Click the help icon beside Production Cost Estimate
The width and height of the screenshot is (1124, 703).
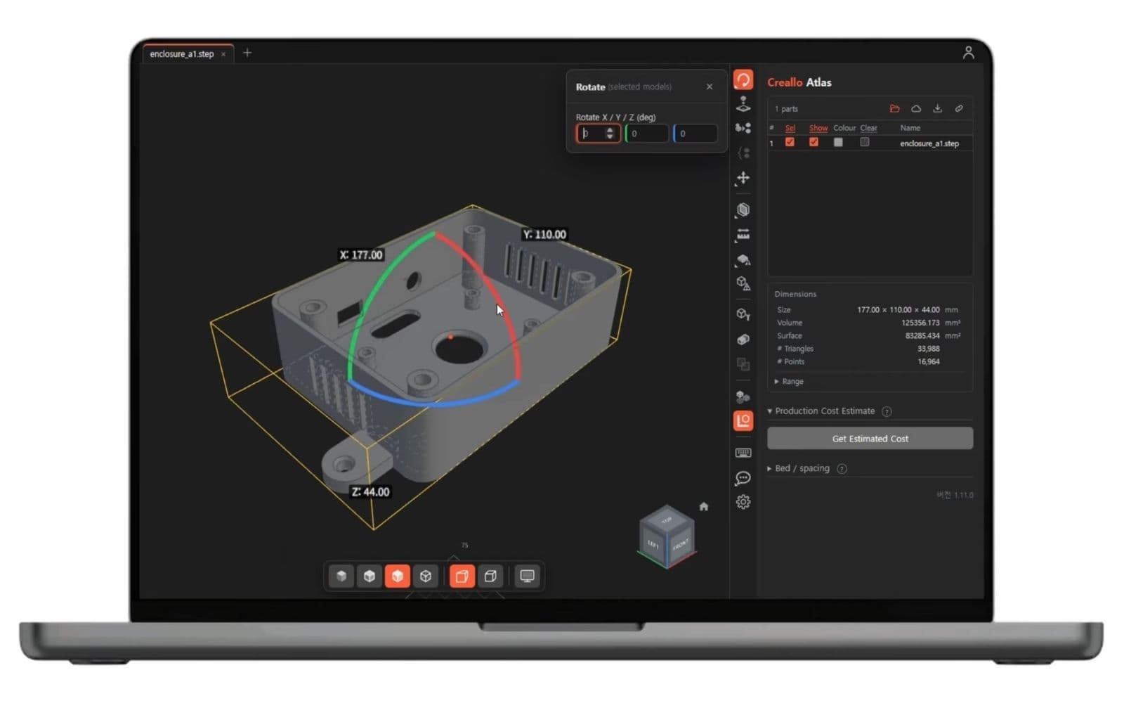click(x=887, y=411)
